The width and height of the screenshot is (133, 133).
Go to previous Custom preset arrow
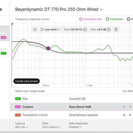[124, 107]
